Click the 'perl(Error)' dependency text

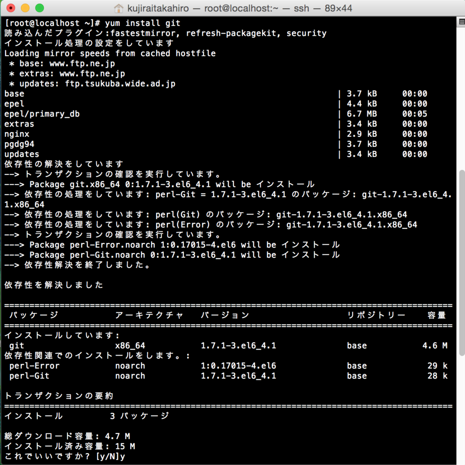[x=183, y=225]
